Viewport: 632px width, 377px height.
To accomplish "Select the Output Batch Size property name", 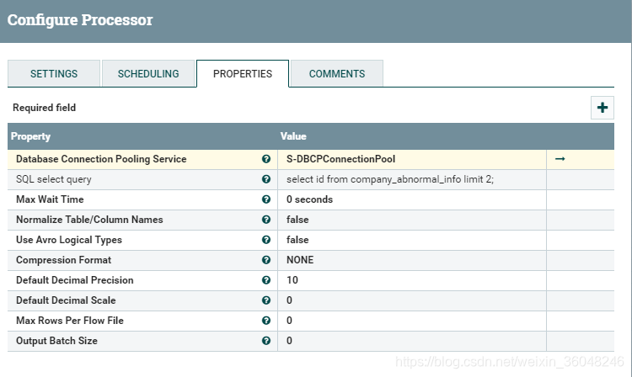I will [56, 341].
